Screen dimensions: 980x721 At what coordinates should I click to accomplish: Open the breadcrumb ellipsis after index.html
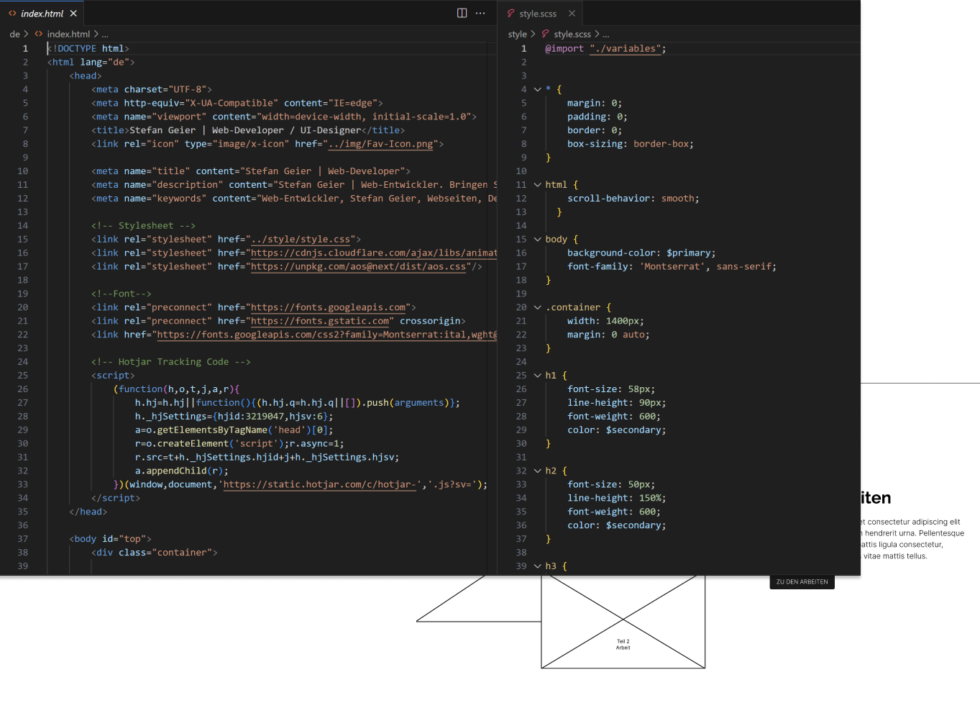click(x=105, y=34)
